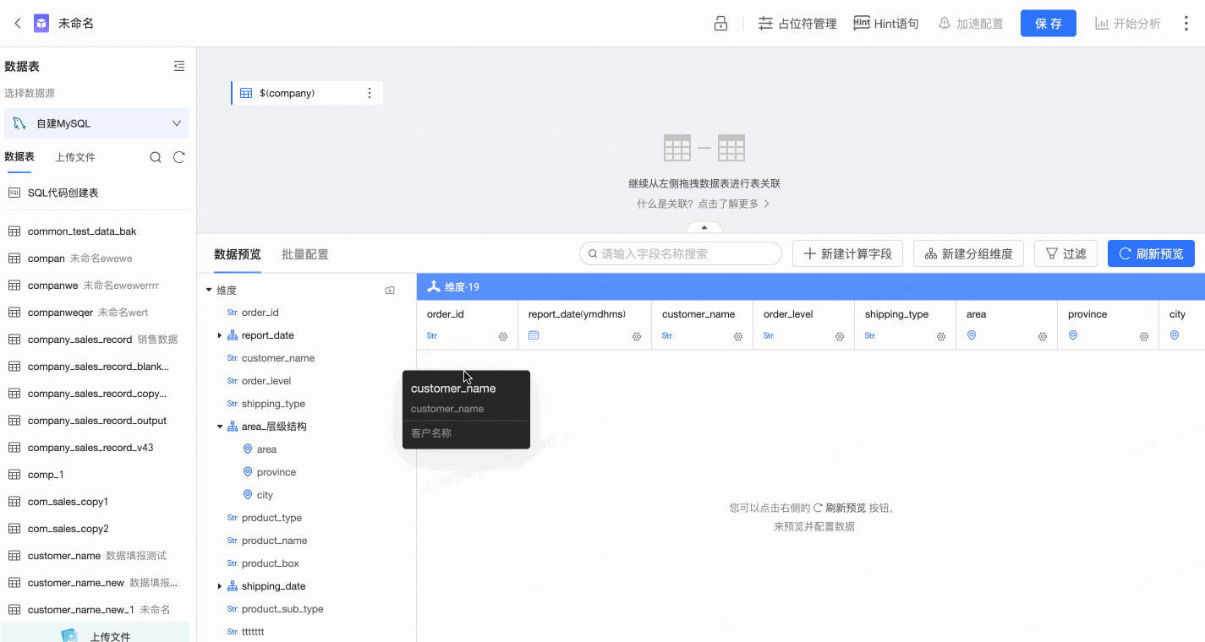Select common_test_data_bak table

tap(82, 231)
